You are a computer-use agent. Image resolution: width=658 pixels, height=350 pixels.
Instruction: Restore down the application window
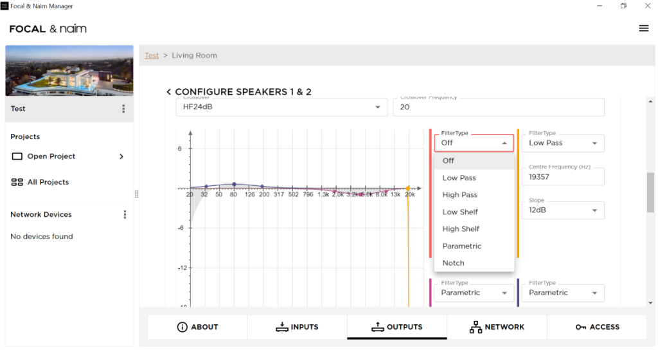623,6
